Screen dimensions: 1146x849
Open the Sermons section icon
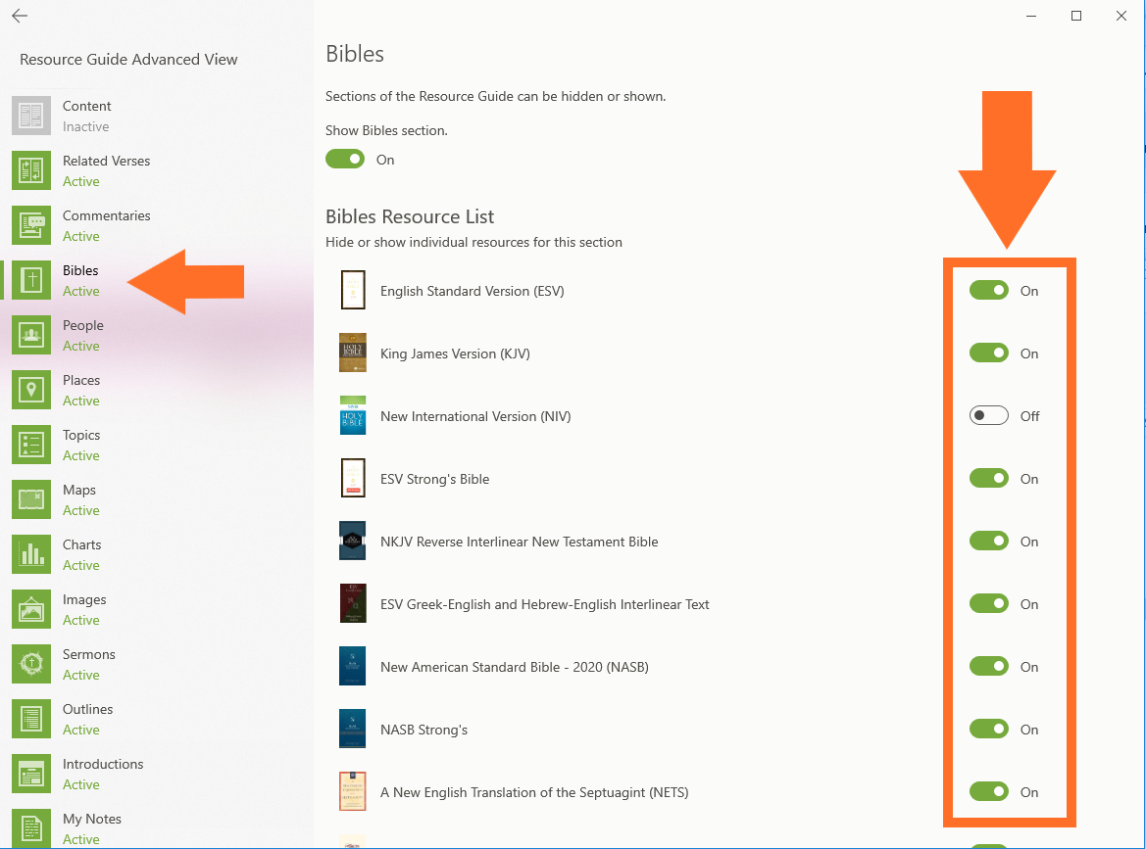(x=31, y=664)
